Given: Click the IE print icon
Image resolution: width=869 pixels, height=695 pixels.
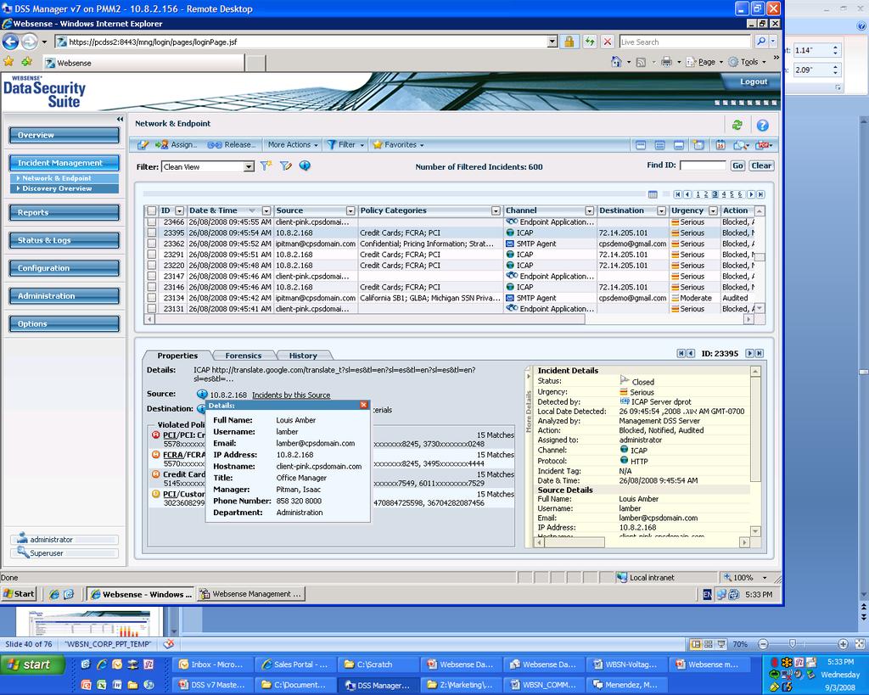Looking at the screenshot, I should (x=666, y=62).
